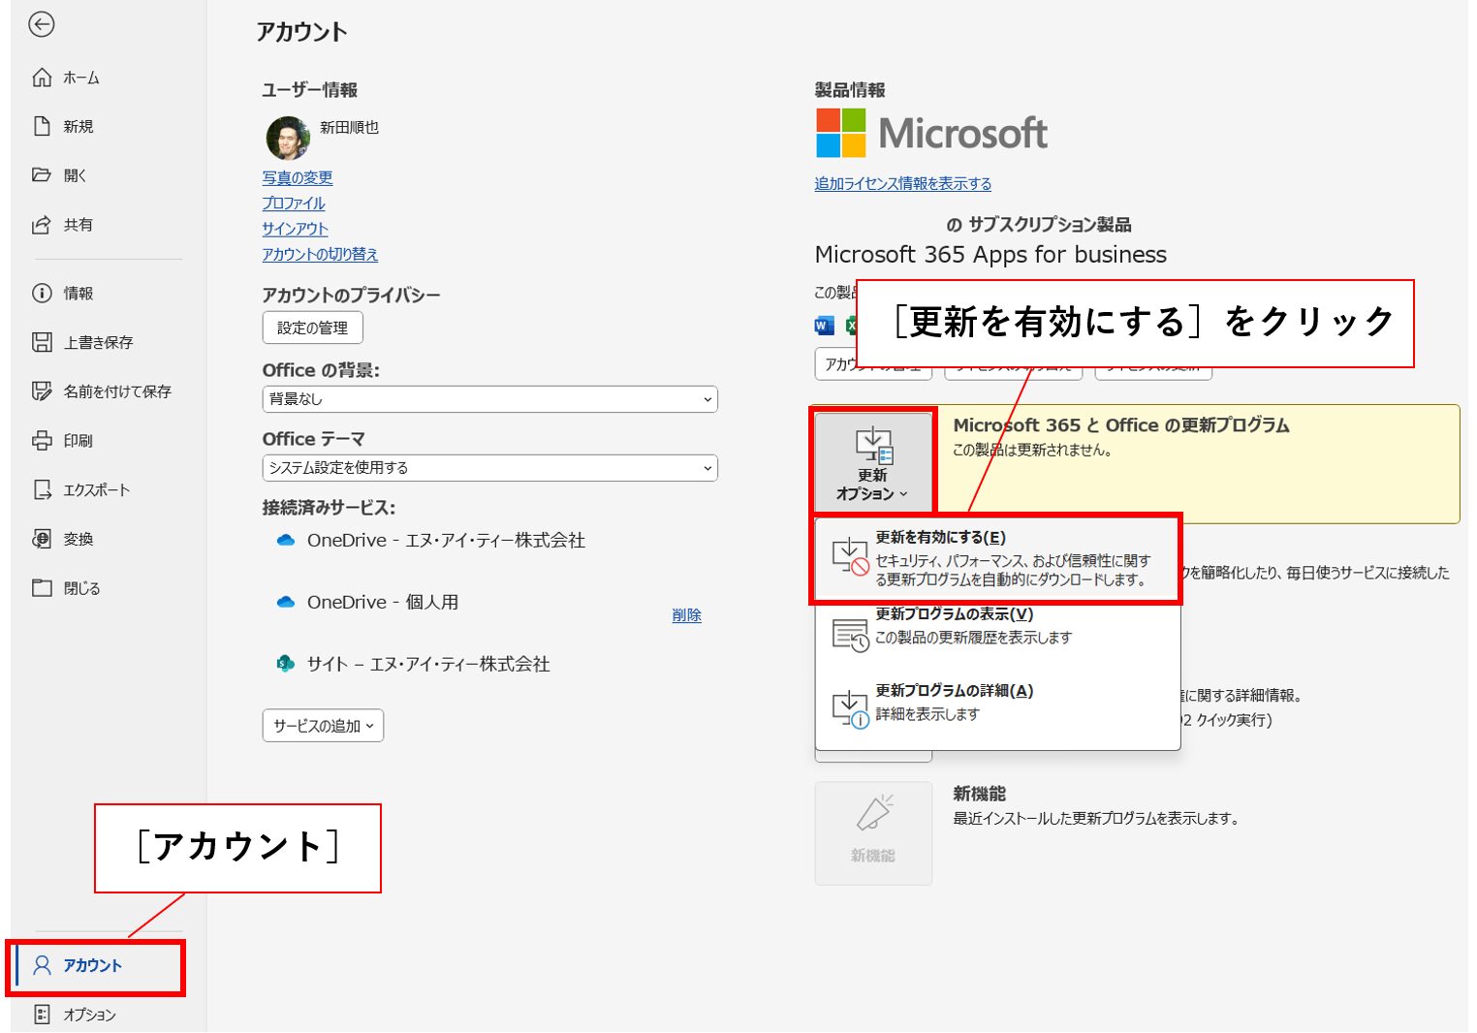Click 削除 link next to OneDrive 個人用
The image size is (1477, 1033).
686,615
